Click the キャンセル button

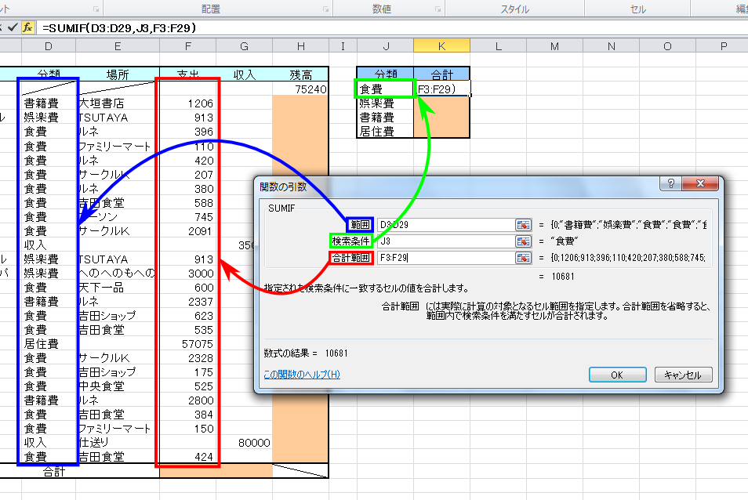(x=683, y=375)
